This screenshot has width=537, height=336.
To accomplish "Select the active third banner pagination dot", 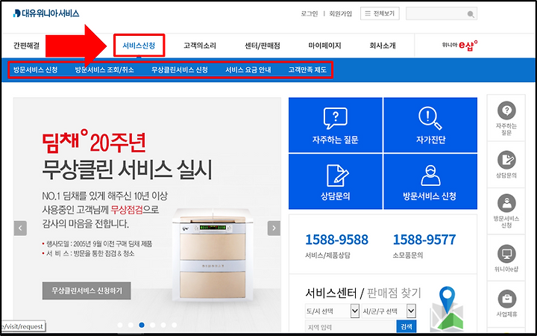I will pos(142,325).
